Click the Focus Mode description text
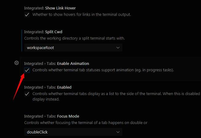 point(85,123)
